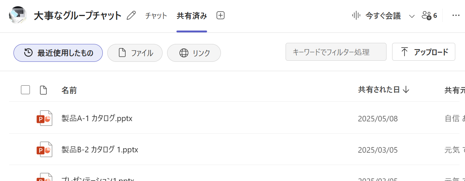Expand the 今すぐ会議 dropdown arrow
Screen dimensions: 465x181
point(412,16)
